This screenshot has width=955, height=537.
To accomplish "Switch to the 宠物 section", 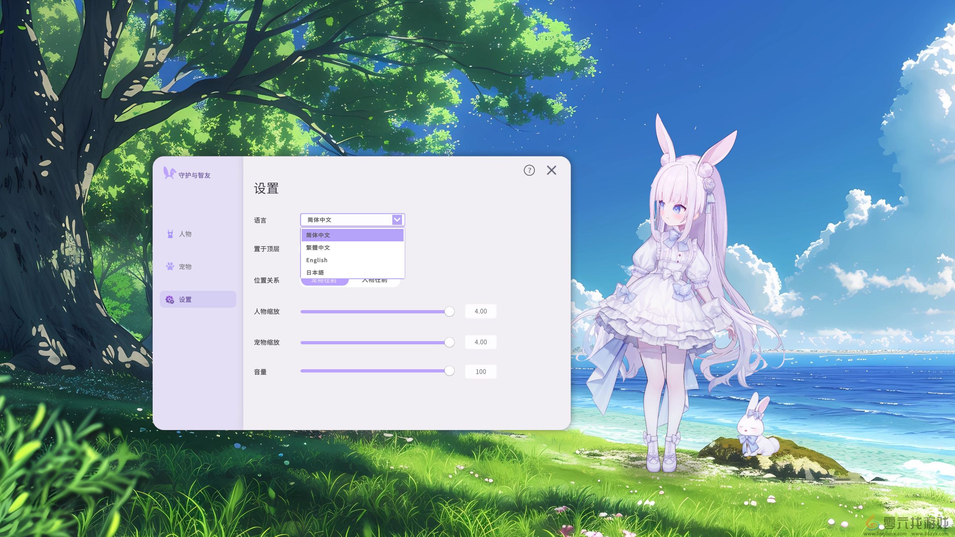I will (x=184, y=266).
